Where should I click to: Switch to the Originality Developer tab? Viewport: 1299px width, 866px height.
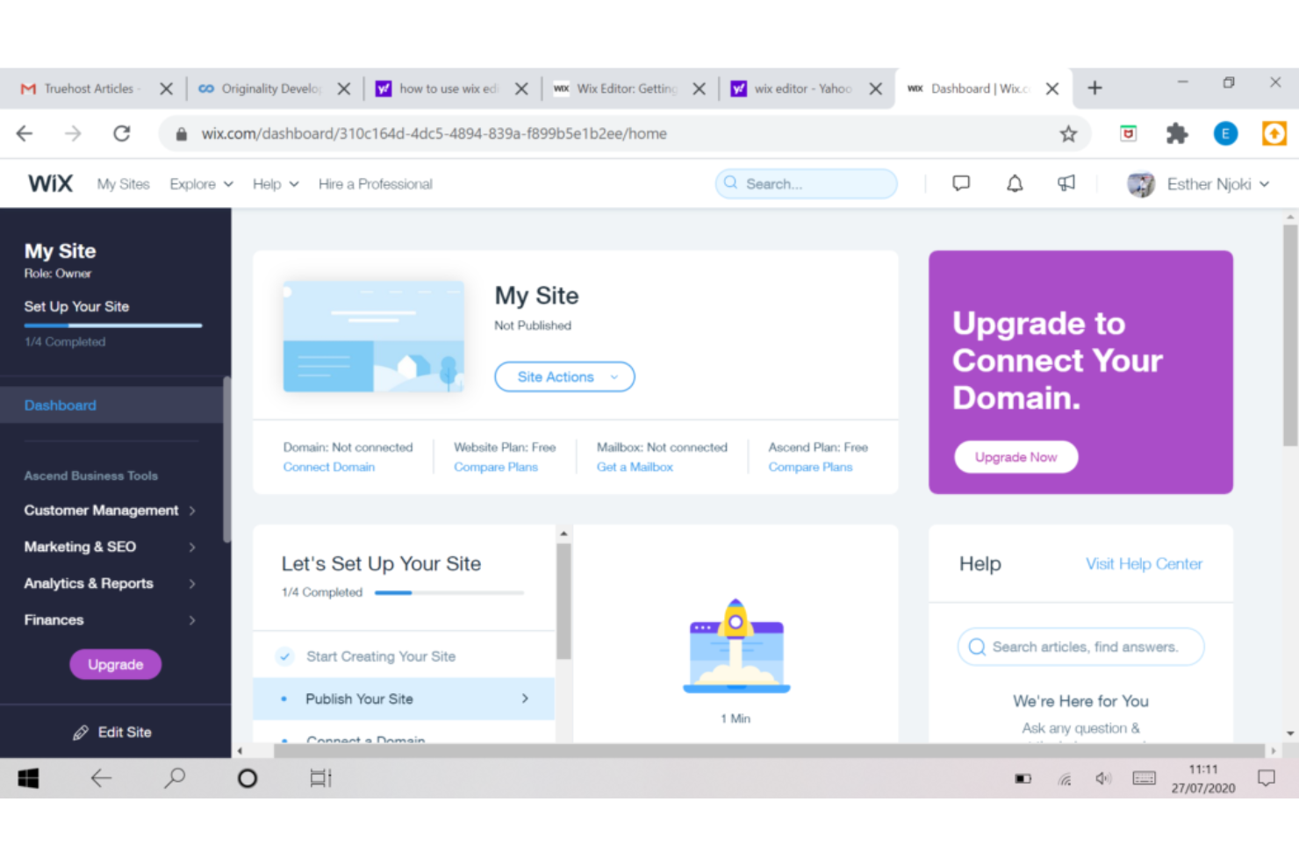click(x=274, y=88)
